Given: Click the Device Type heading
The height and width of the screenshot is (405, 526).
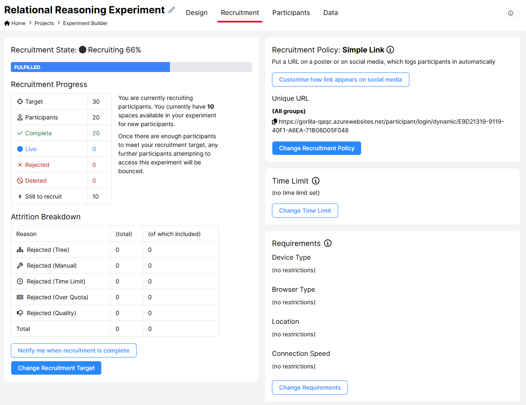Looking at the screenshot, I should [x=292, y=257].
